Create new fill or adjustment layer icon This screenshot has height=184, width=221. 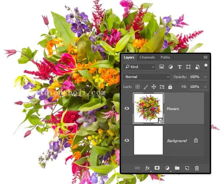click(167, 168)
